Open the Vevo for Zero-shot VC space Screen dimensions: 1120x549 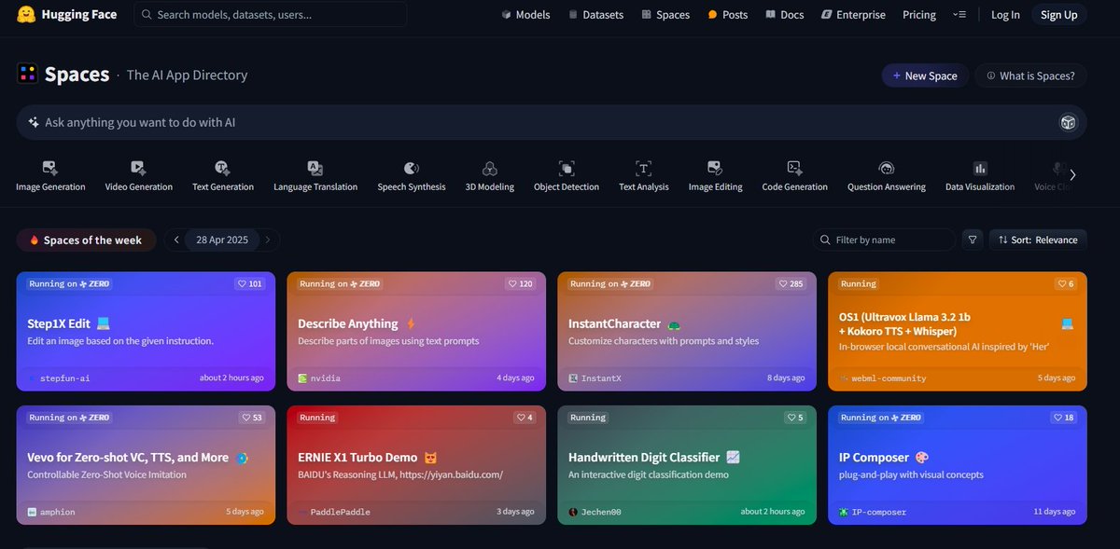pos(146,465)
